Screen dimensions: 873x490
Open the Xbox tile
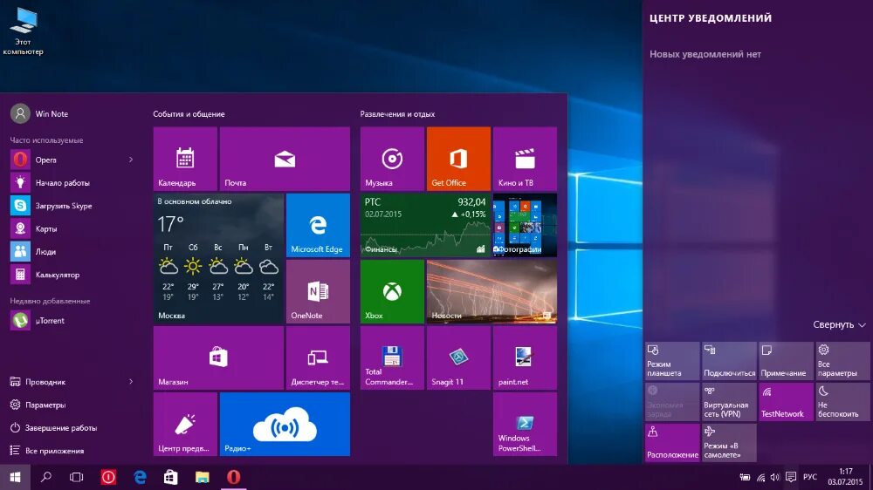[392, 291]
